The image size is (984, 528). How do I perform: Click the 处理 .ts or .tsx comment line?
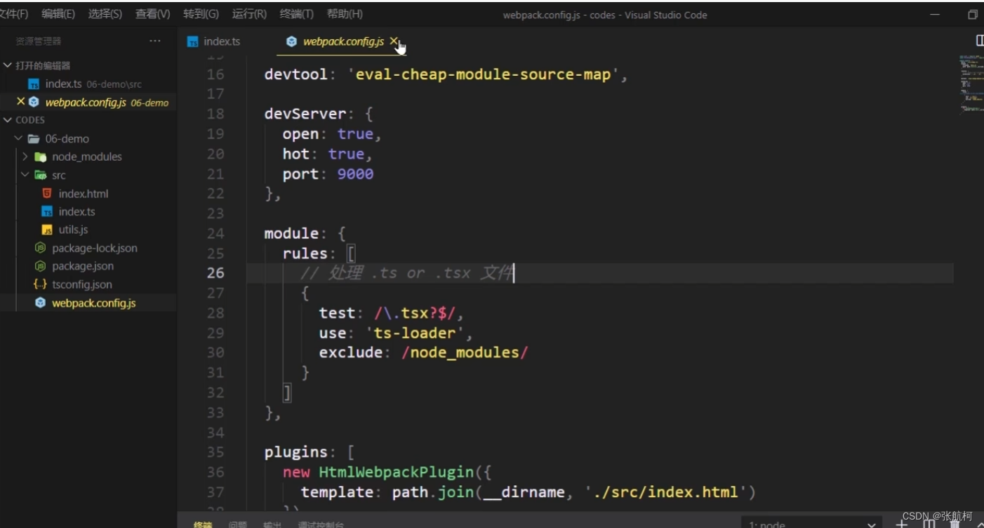point(407,272)
